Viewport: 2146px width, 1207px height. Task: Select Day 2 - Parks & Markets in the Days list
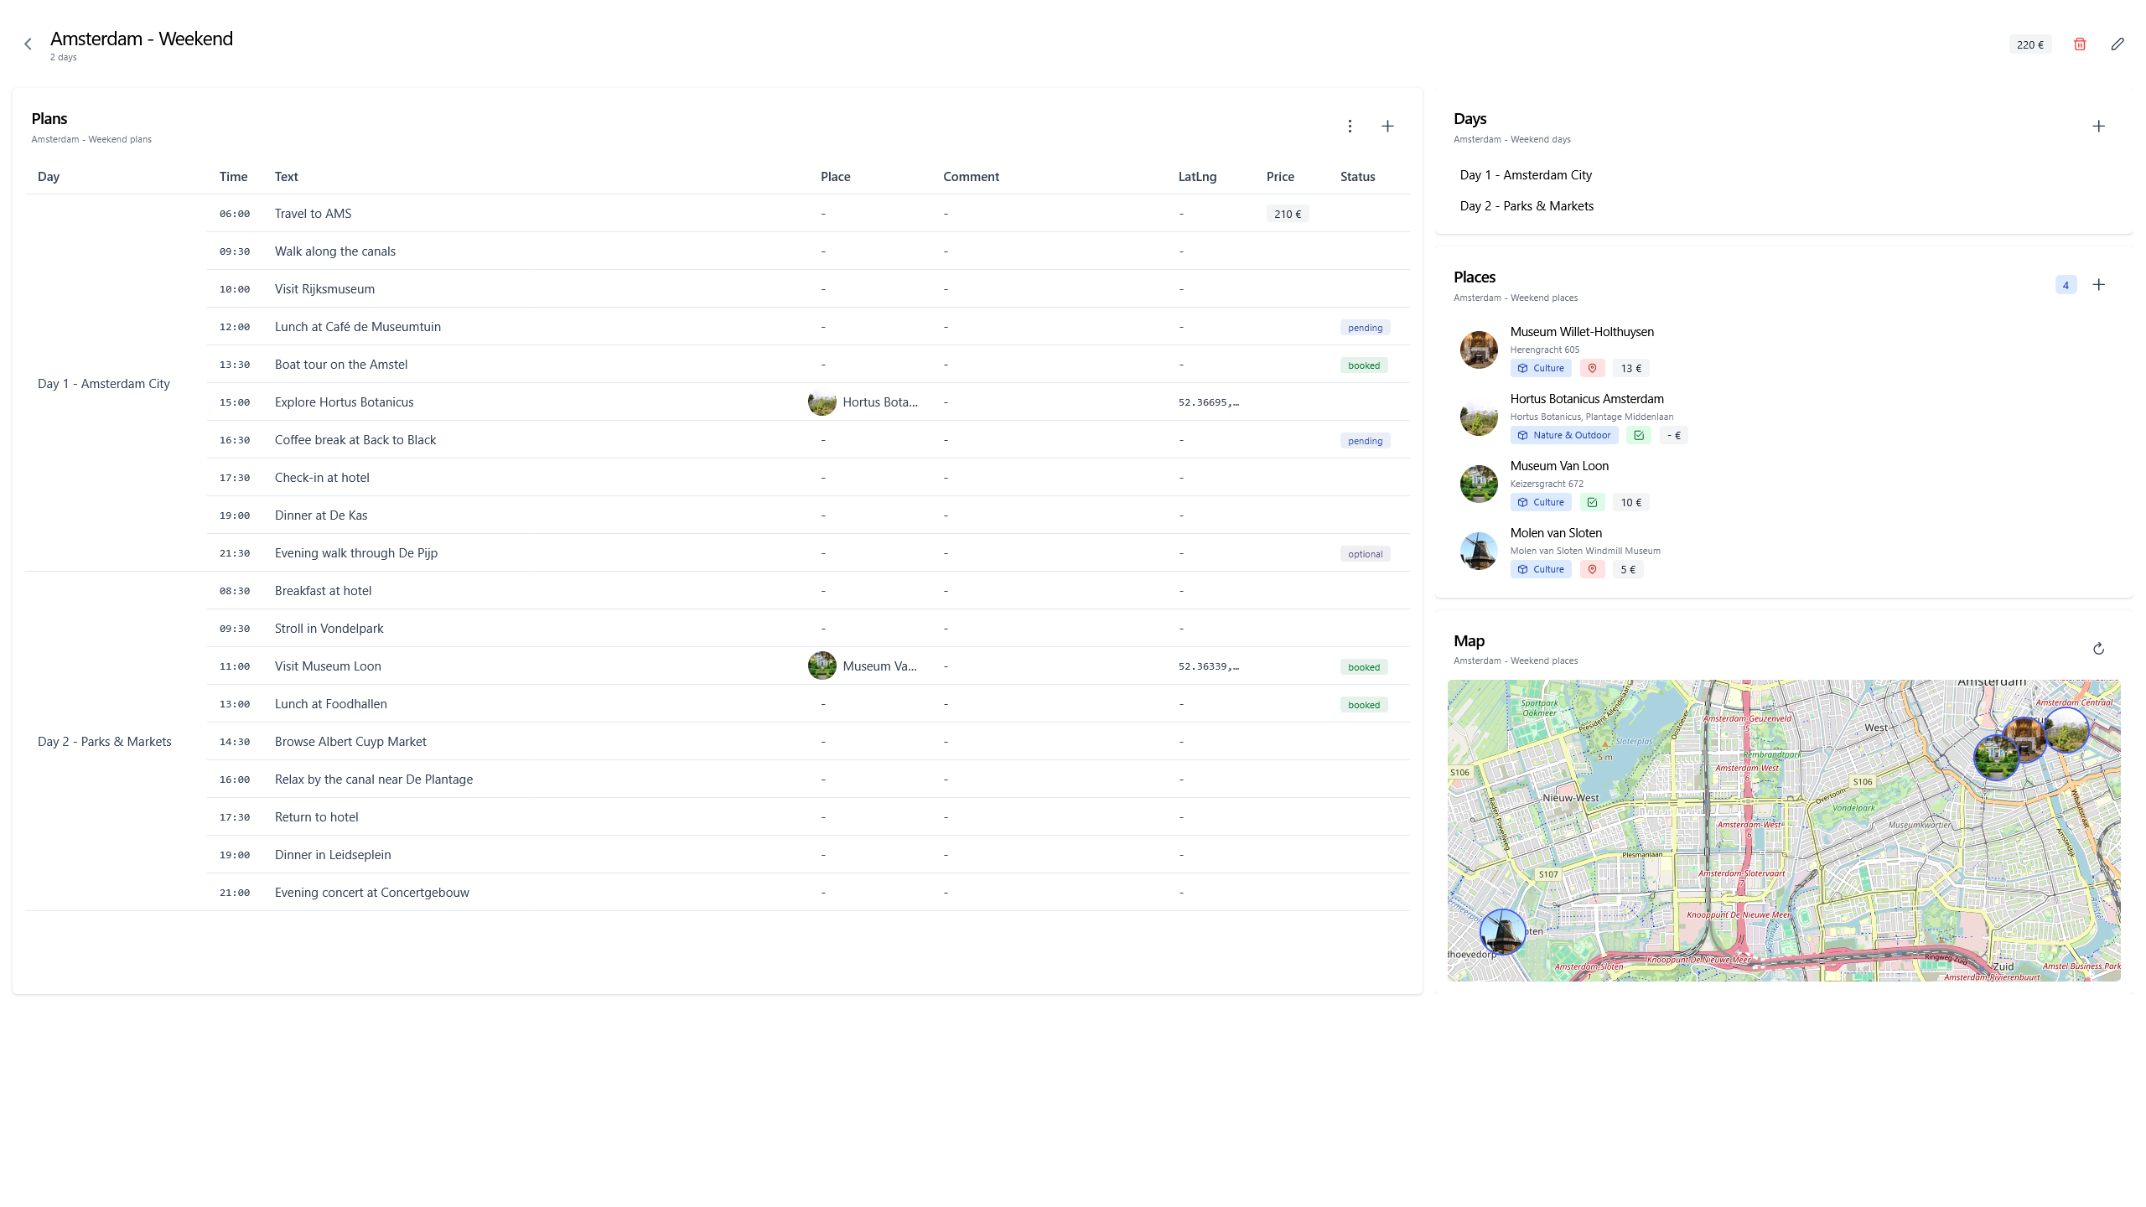[x=1526, y=206]
